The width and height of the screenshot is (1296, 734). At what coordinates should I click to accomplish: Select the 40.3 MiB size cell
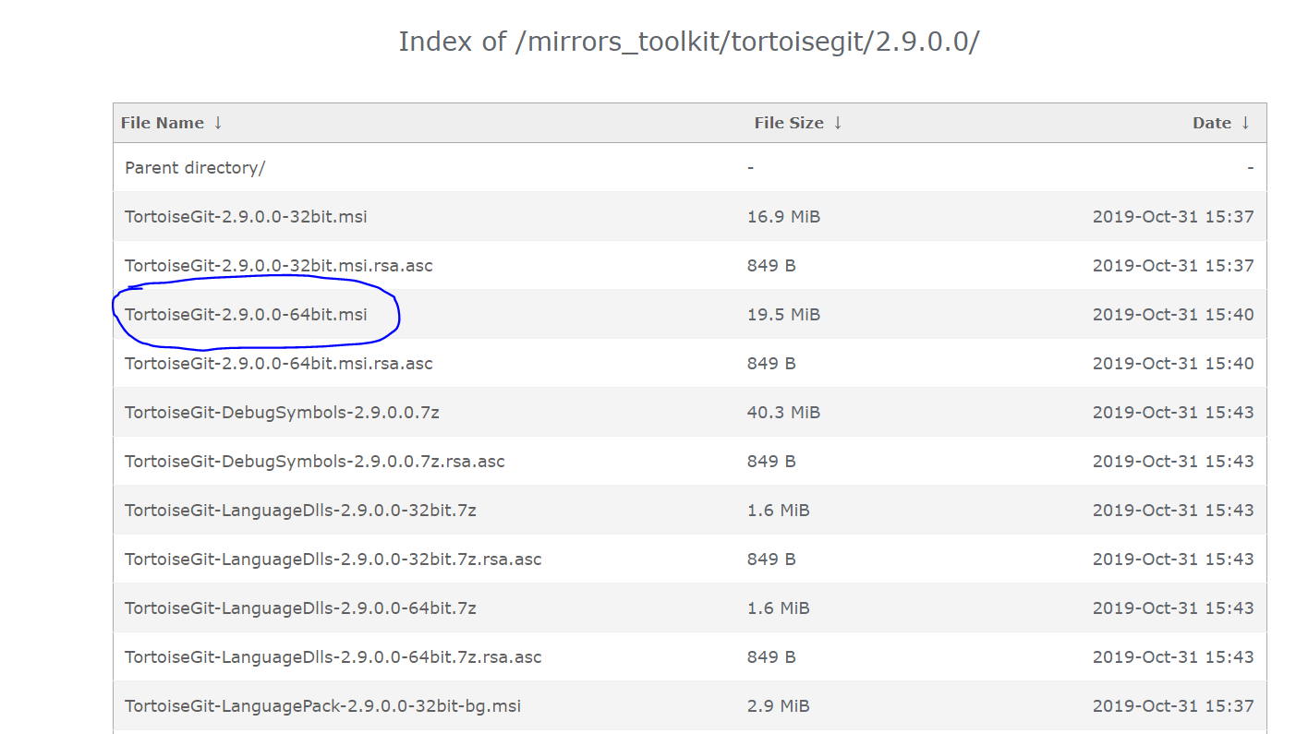click(783, 413)
